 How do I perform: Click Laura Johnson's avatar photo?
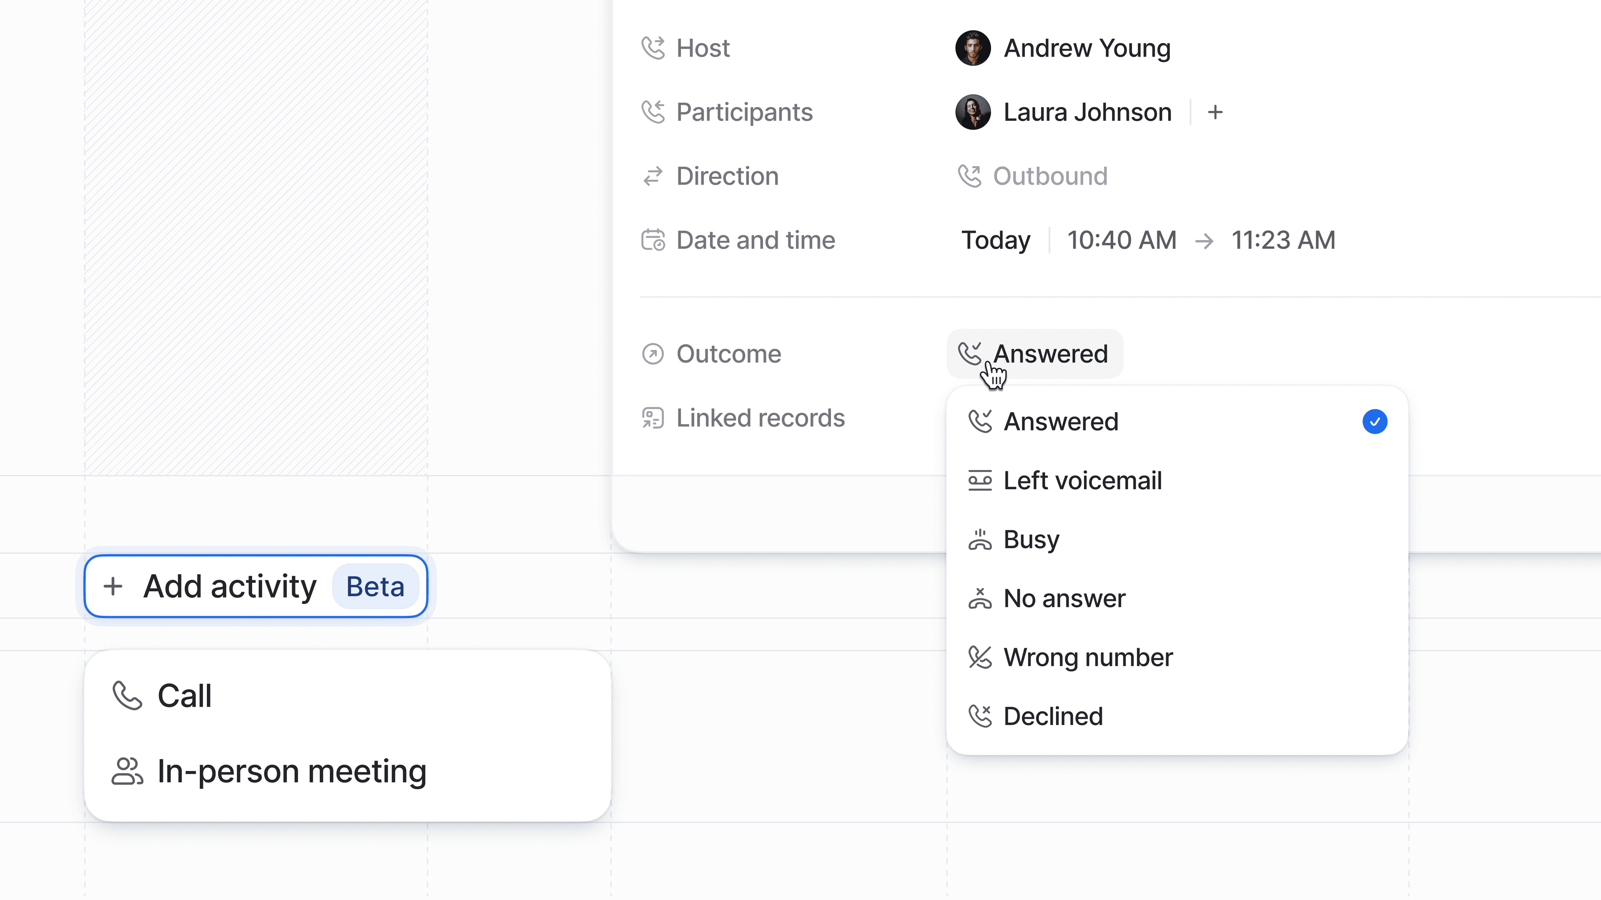[x=973, y=112]
